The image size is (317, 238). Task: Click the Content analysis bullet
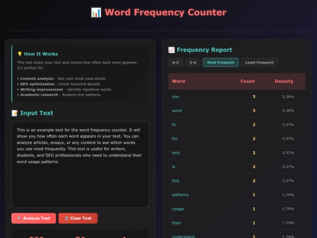click(61, 79)
